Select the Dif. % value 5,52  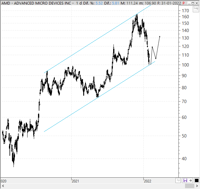click(99, 3)
